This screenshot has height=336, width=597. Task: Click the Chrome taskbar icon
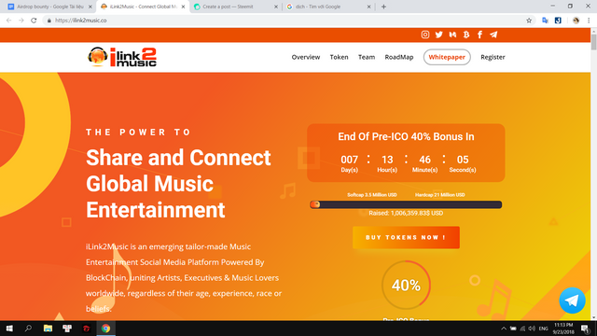click(x=105, y=329)
